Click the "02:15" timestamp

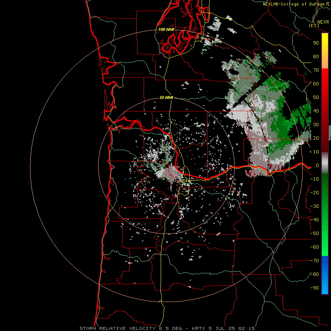246,328
